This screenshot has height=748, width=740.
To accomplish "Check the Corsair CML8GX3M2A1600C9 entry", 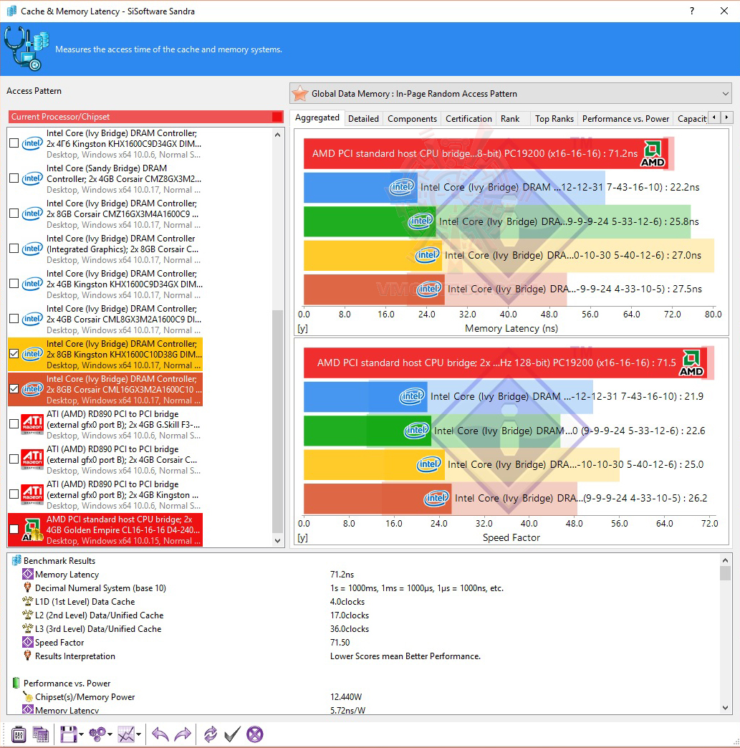I will pos(14,319).
